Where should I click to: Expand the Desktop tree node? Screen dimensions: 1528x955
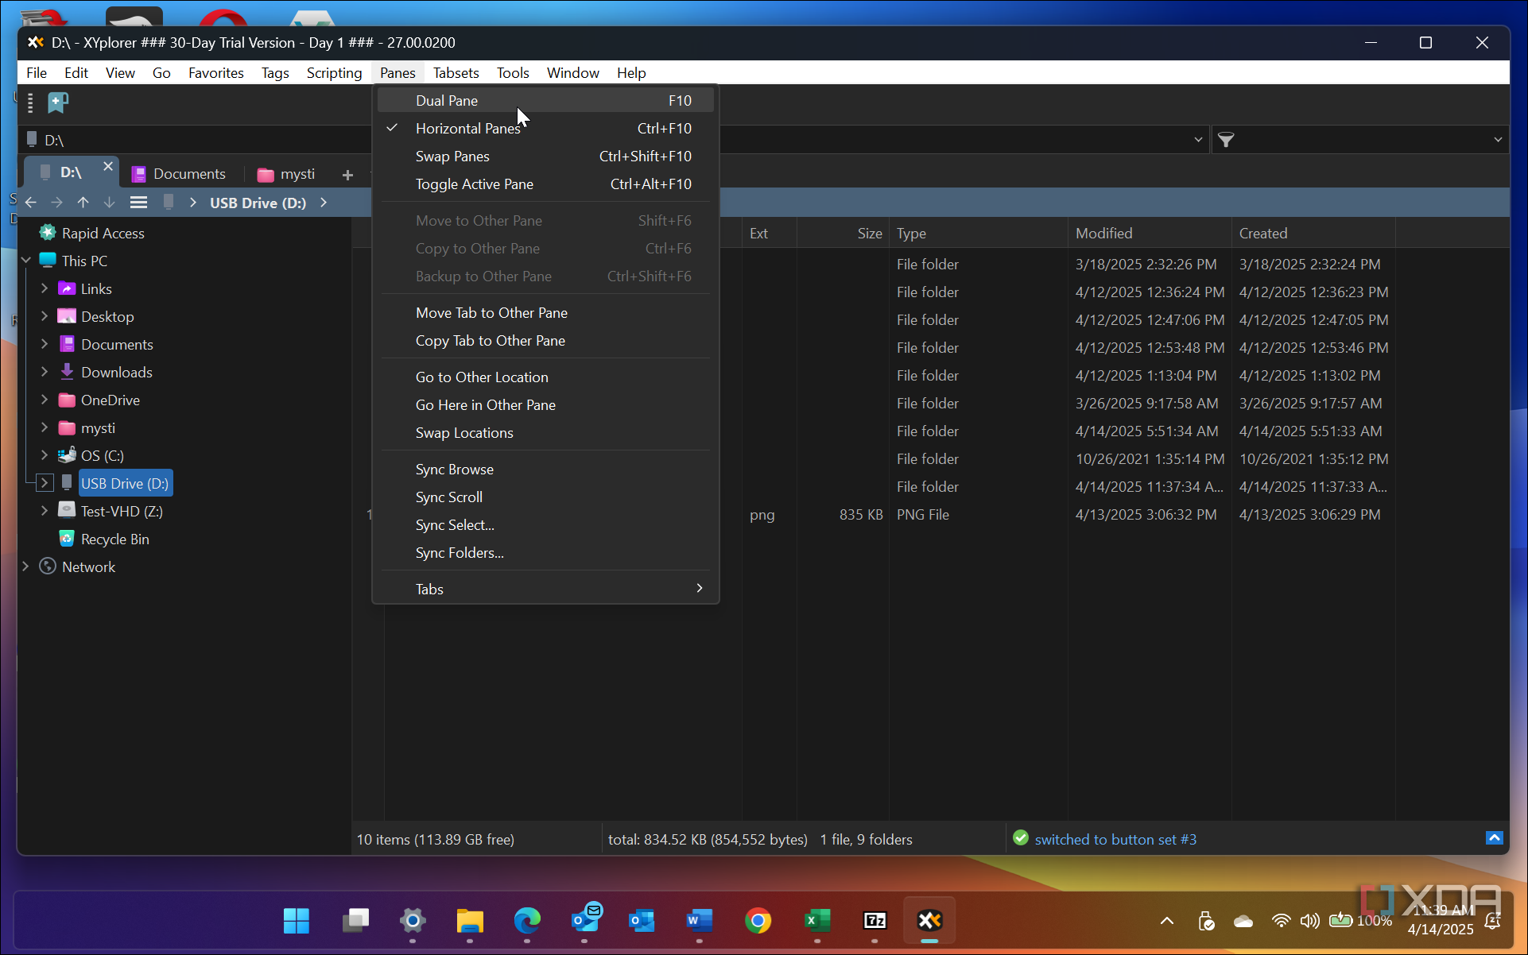tap(45, 316)
